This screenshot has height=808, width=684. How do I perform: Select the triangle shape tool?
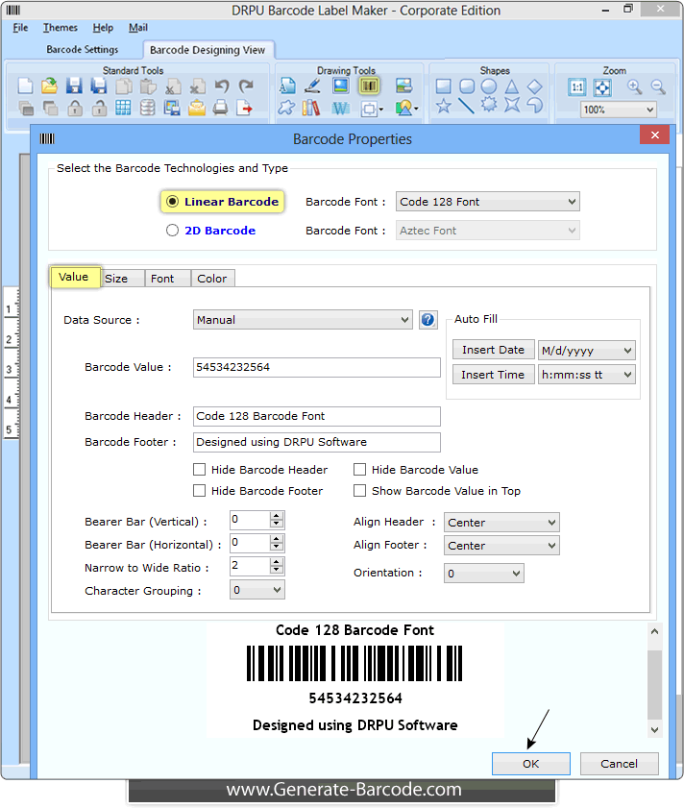pyautogui.click(x=512, y=86)
